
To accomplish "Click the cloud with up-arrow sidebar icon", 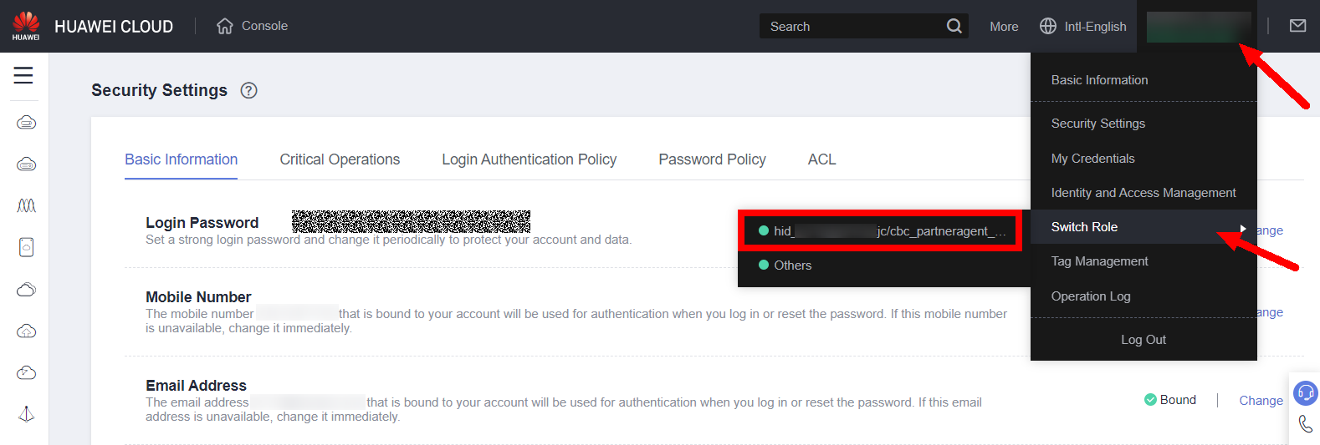I will pos(26,331).
